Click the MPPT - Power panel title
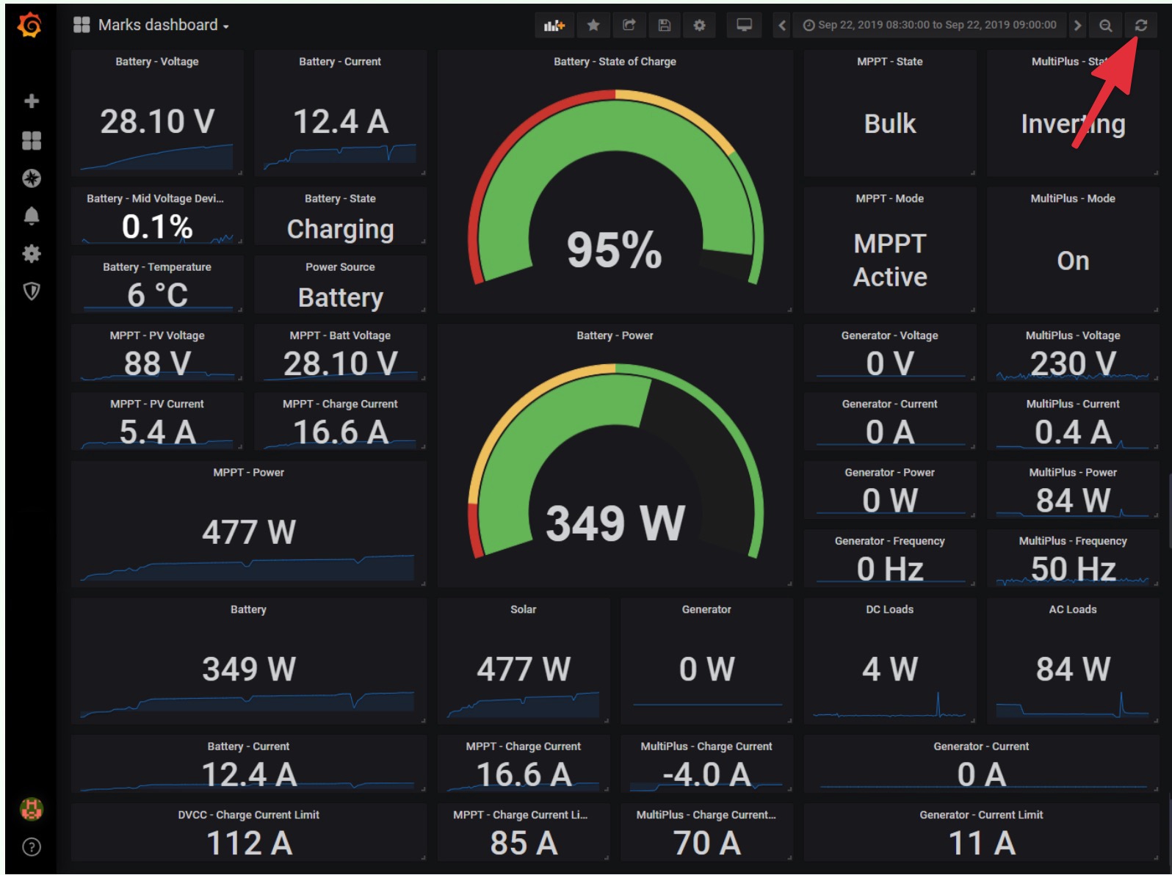The width and height of the screenshot is (1172, 875). (249, 473)
